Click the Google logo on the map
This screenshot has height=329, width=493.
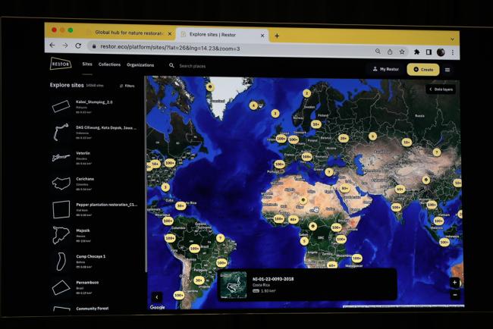coord(157,307)
